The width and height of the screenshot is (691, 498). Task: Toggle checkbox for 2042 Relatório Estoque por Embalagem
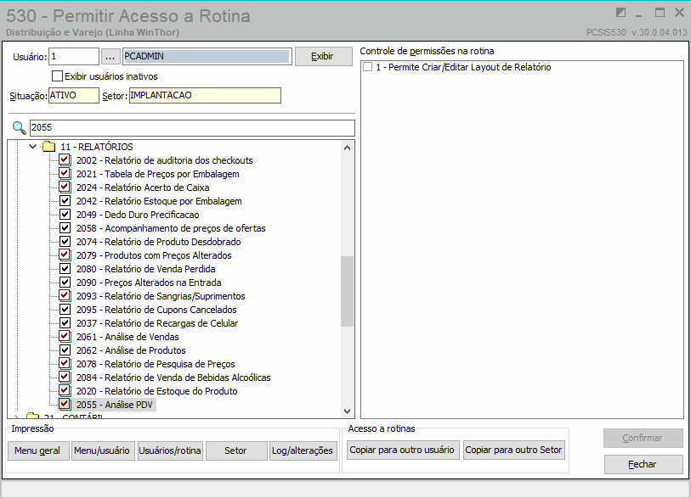[x=65, y=201]
